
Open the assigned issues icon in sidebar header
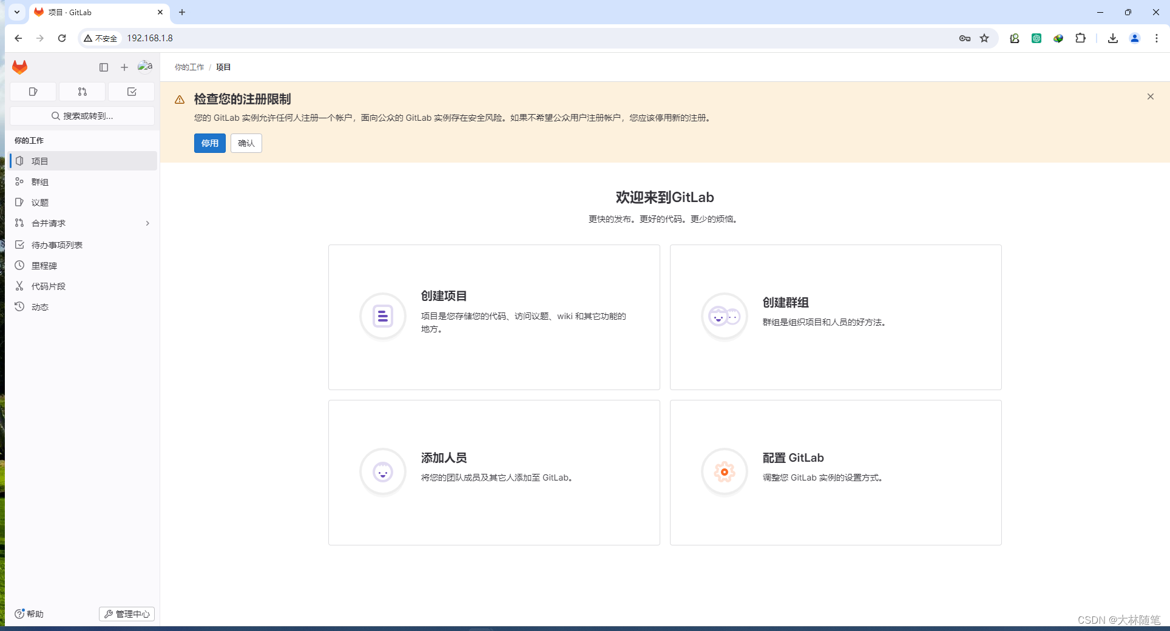coord(33,92)
